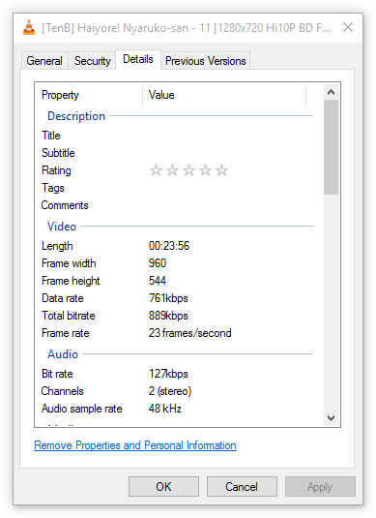Select the Length value 00:23:56

(x=169, y=246)
